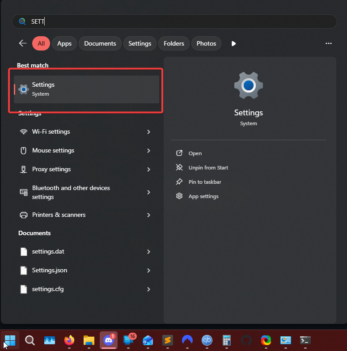The width and height of the screenshot is (347, 351).
Task: Click App settings in preview pane
Action: 203,196
